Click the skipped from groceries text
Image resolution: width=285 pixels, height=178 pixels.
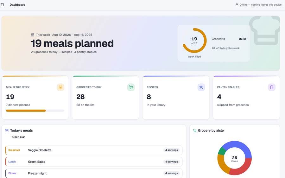[x=233, y=105]
